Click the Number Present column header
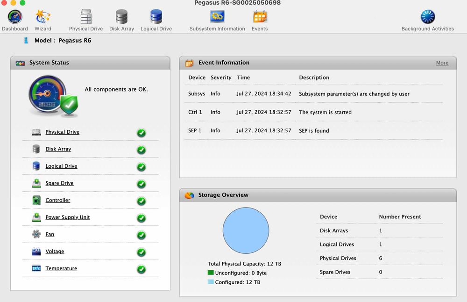Viewport: 467px width, 302px height. pyautogui.click(x=400, y=217)
